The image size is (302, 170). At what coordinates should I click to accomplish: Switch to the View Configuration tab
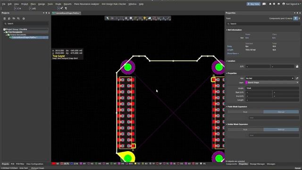click(x=34, y=164)
